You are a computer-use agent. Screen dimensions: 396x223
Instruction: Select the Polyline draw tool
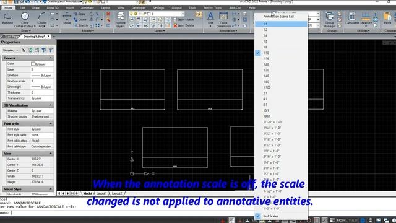(7, 19)
